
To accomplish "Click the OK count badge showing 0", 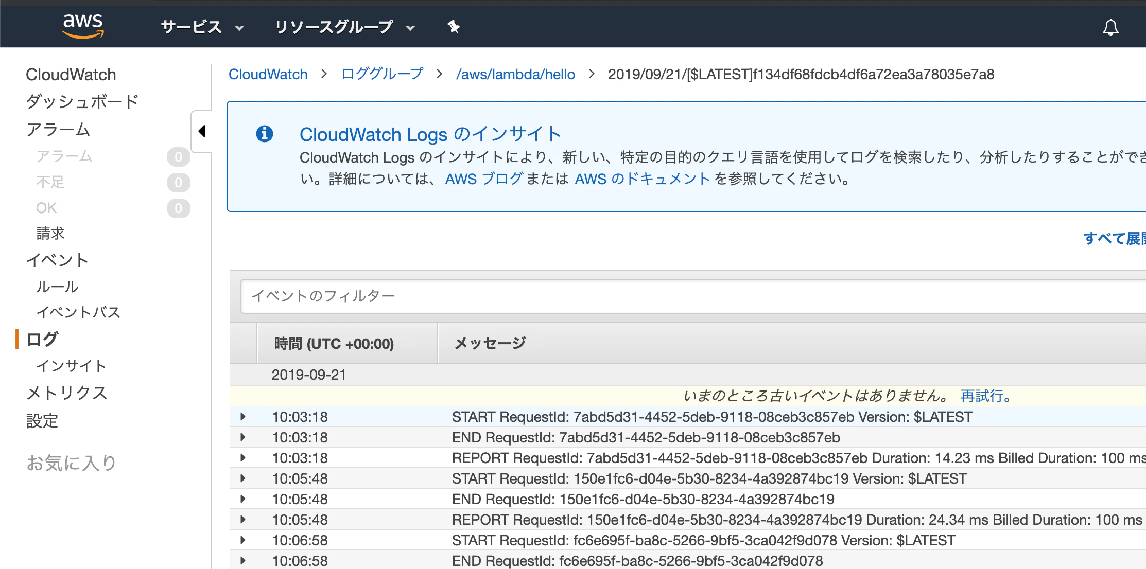I will (x=178, y=208).
